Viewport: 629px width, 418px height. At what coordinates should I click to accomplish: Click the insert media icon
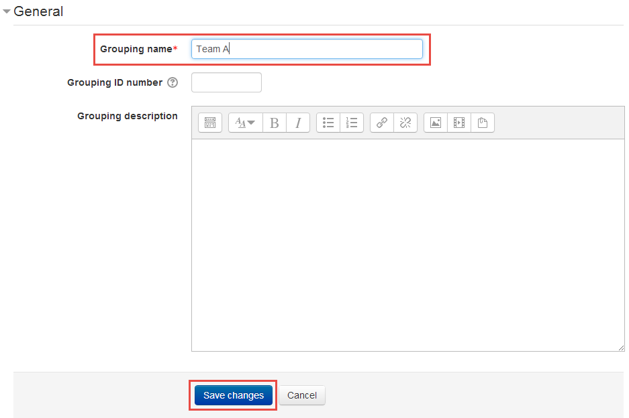point(458,123)
